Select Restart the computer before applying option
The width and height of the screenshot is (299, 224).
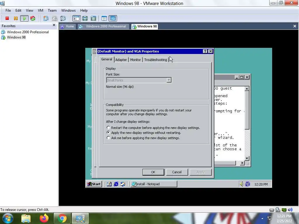154,128
